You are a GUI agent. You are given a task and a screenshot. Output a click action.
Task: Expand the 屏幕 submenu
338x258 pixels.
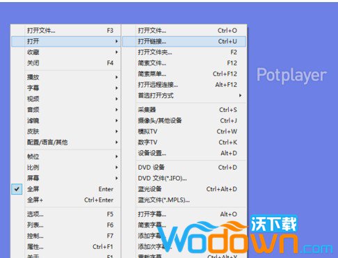click(66, 178)
